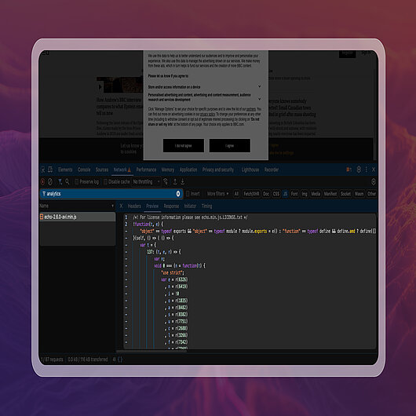Switch to the Console tab

pos(84,170)
